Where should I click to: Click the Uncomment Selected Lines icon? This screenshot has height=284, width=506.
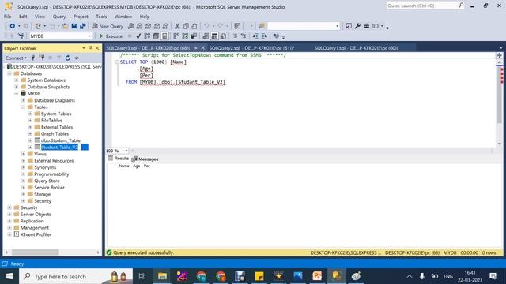[x=244, y=36]
